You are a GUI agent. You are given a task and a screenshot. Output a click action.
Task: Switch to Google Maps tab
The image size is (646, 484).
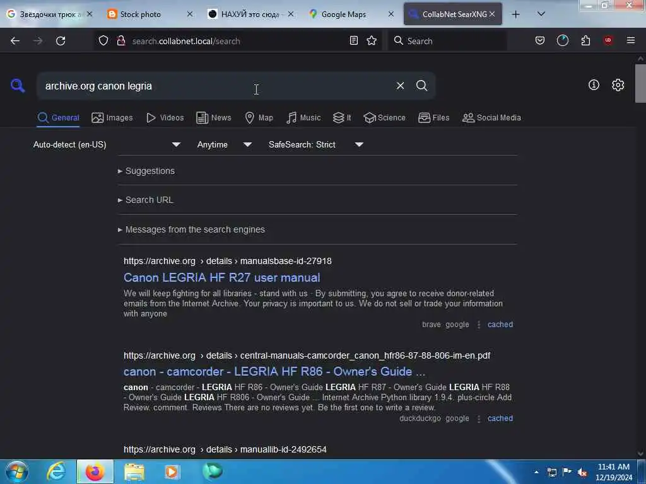(x=343, y=14)
